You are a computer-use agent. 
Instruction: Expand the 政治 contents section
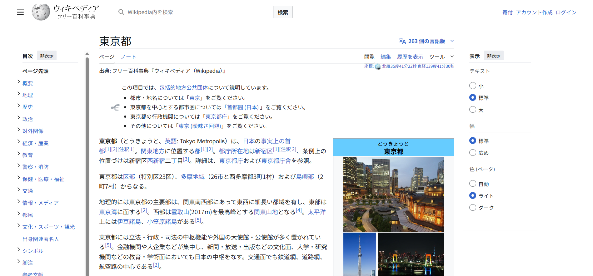18,118
